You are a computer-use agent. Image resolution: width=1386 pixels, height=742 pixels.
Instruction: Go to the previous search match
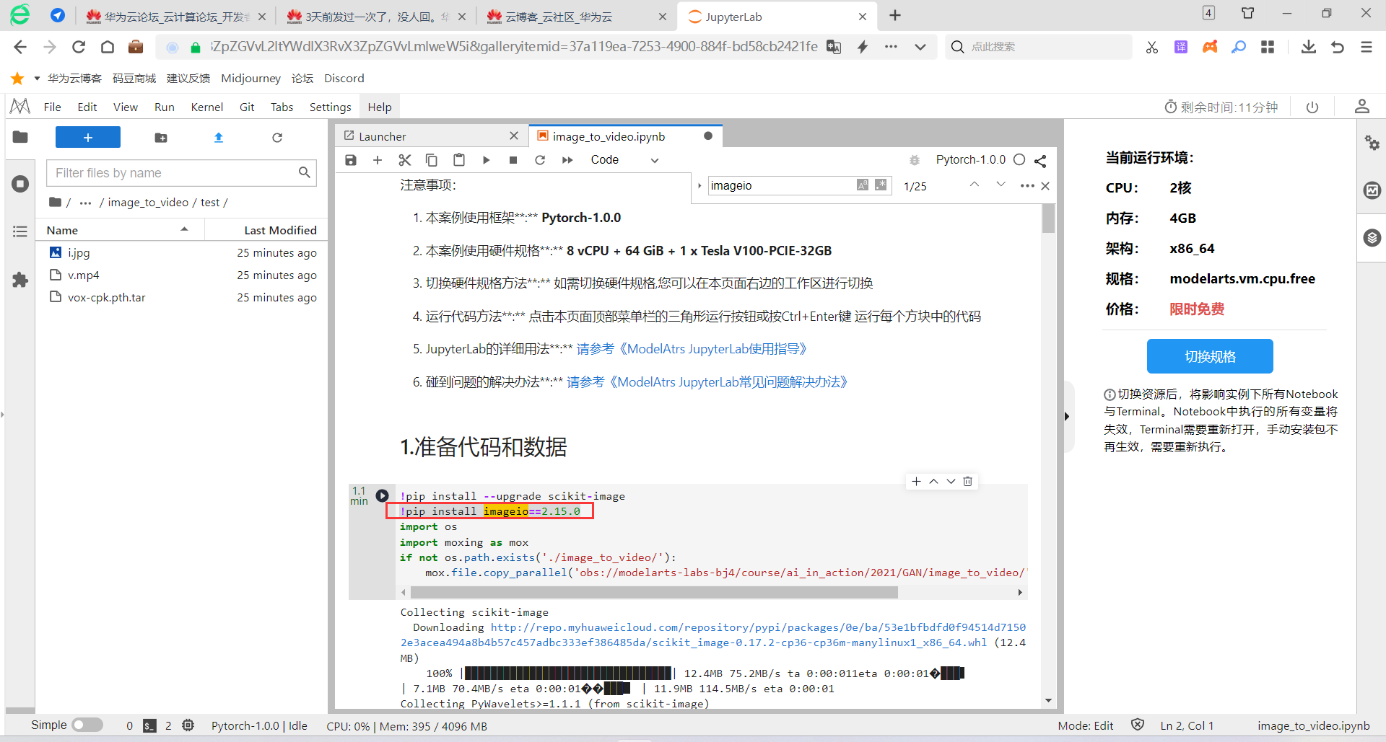coord(974,185)
